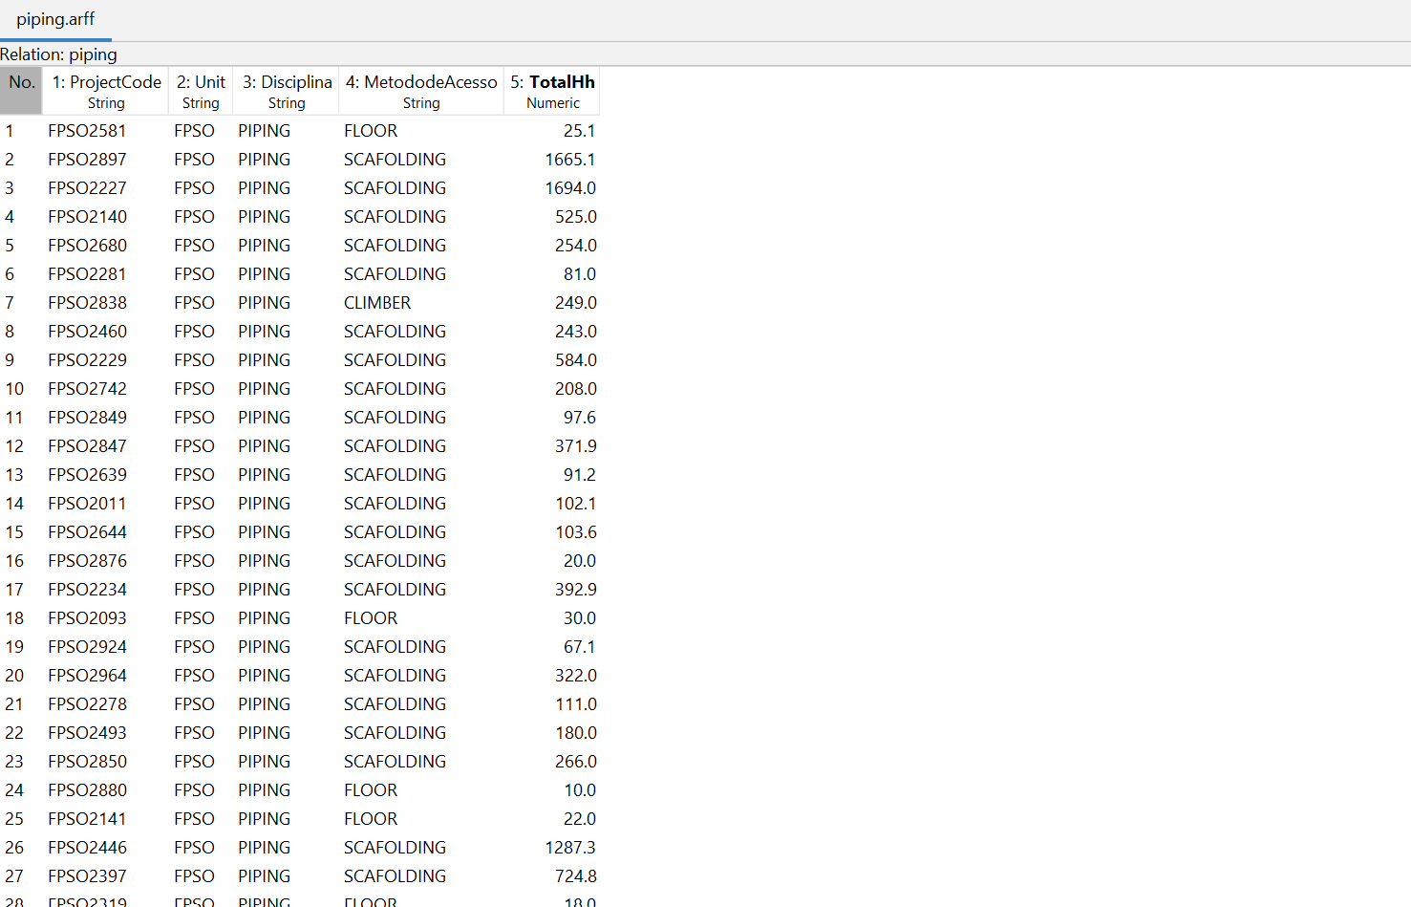Screen dimensions: 1411x907
Task: Click TotalHh value 254.0
Action: pyautogui.click(x=575, y=246)
